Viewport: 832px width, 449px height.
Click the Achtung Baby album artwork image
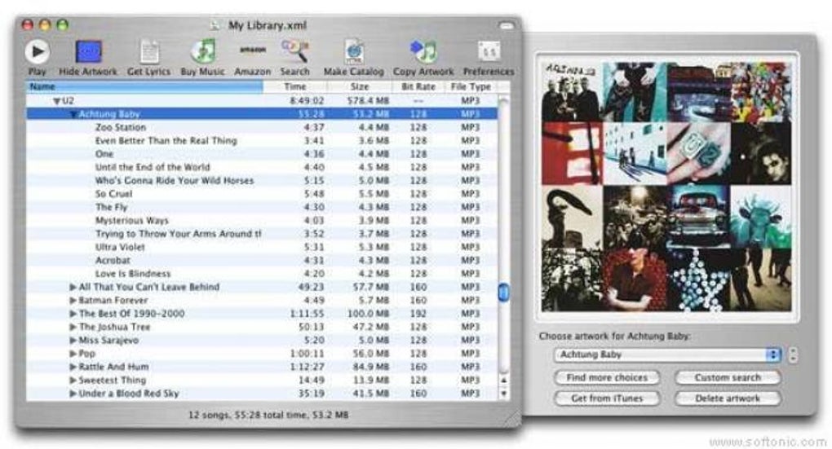(666, 186)
